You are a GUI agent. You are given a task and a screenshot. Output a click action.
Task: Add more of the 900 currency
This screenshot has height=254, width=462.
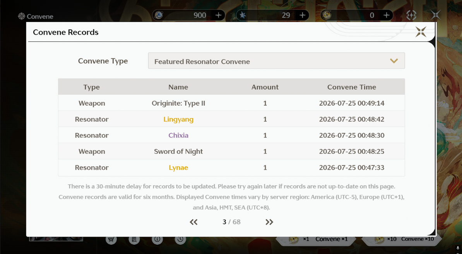point(218,15)
